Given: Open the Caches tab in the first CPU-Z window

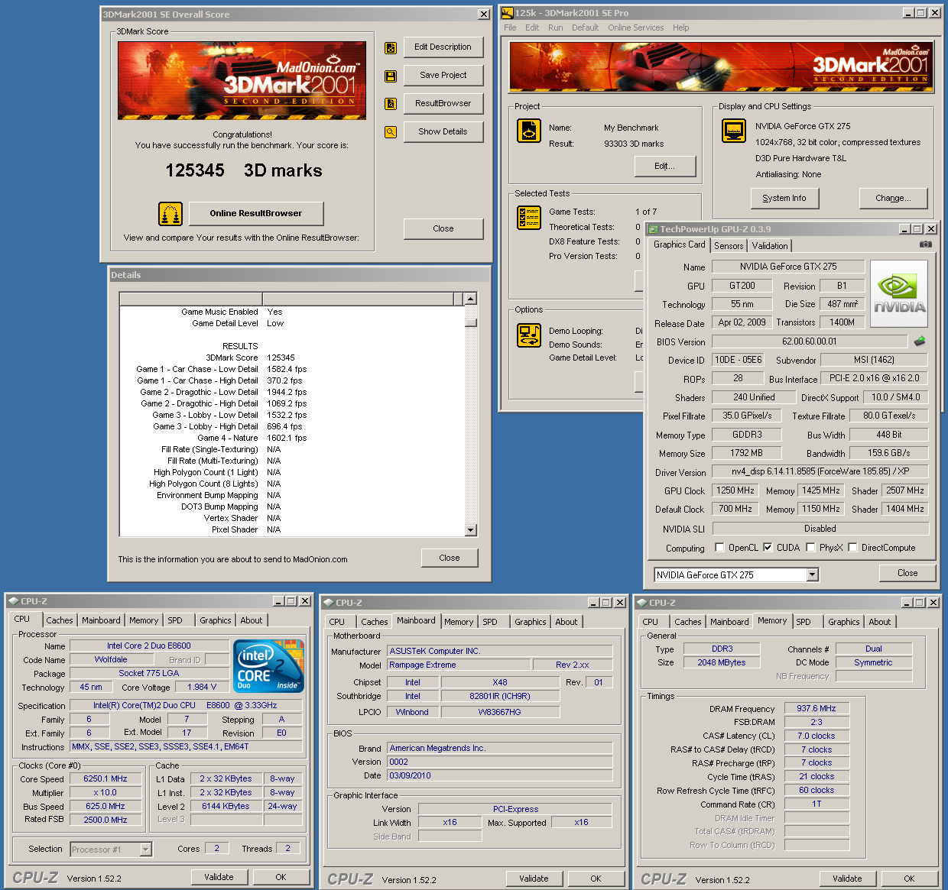Looking at the screenshot, I should [x=60, y=620].
